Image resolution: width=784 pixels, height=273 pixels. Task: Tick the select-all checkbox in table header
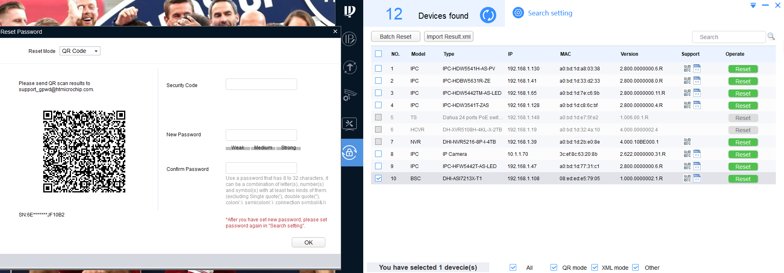[378, 54]
